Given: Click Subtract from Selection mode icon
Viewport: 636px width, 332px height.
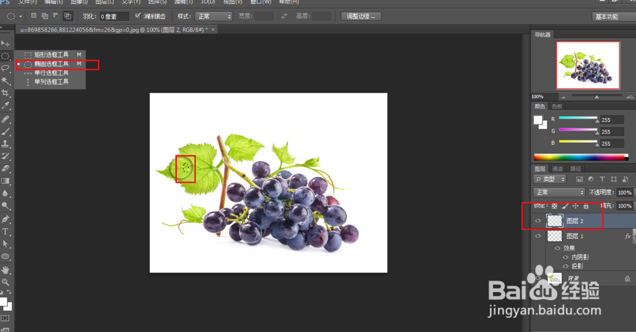Looking at the screenshot, I should pyautogui.click(x=56, y=16).
